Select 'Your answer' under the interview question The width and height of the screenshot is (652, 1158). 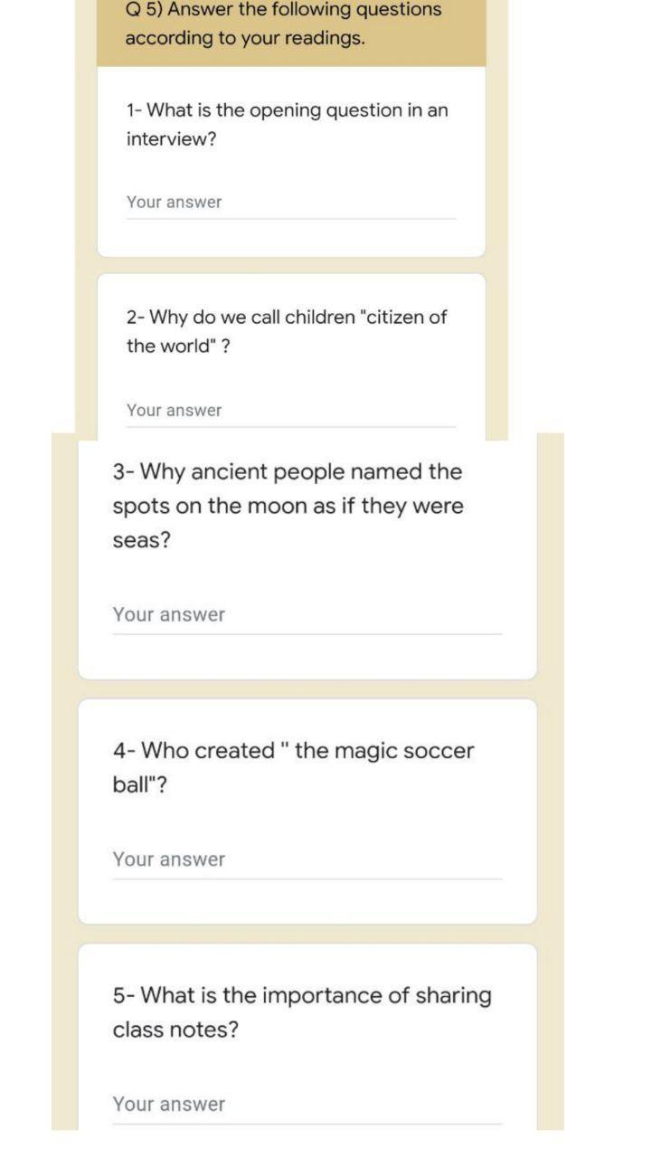point(173,202)
